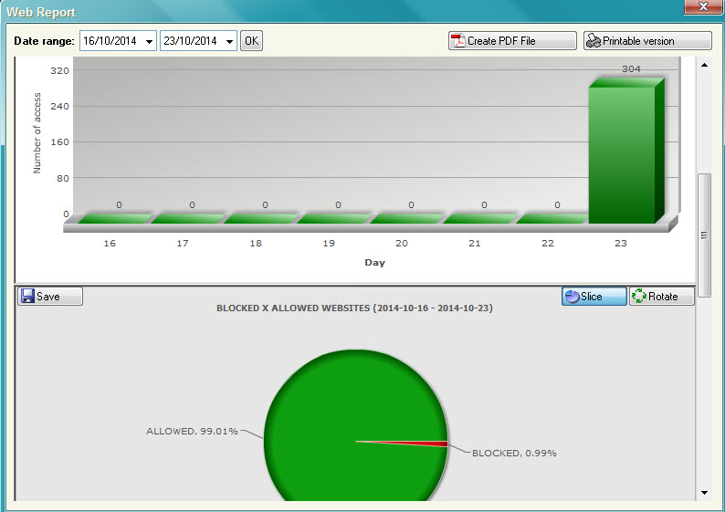Click the Rotate button label
Image resolution: width=725 pixels, height=512 pixels.
[x=663, y=297]
